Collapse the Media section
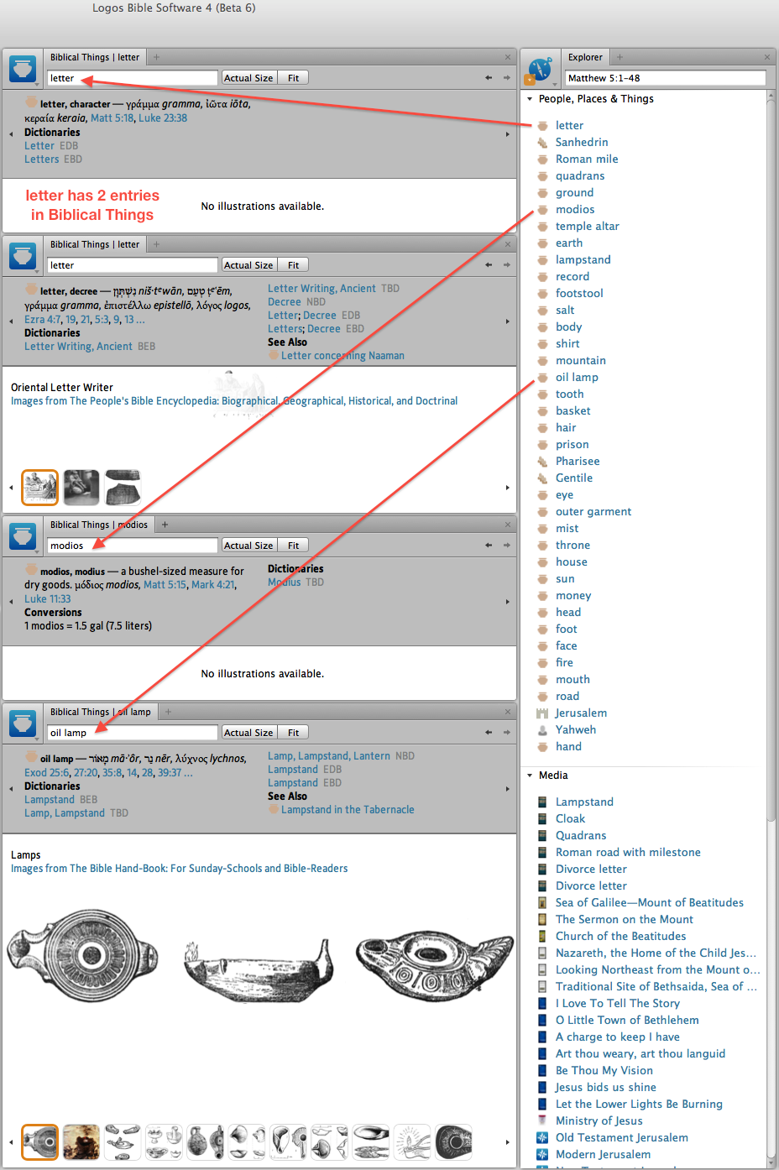Image resolution: width=779 pixels, height=1170 pixels. [530, 776]
